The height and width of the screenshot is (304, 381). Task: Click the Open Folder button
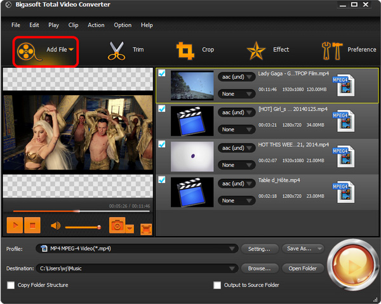tap(303, 268)
